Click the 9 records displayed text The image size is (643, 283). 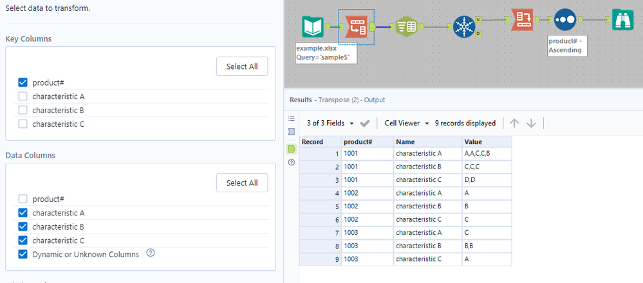click(465, 123)
